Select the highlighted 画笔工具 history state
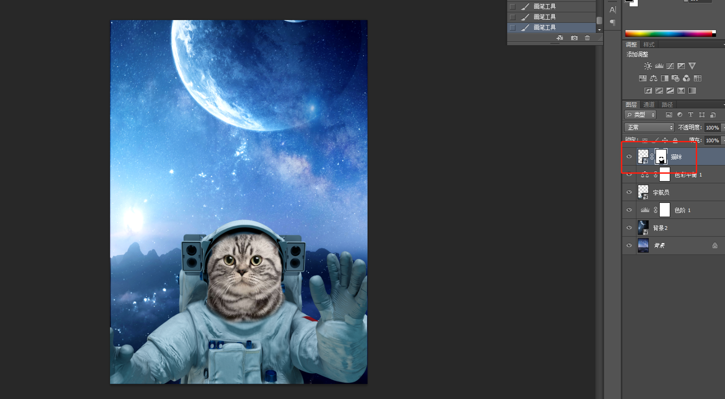The image size is (725, 399). [552, 27]
